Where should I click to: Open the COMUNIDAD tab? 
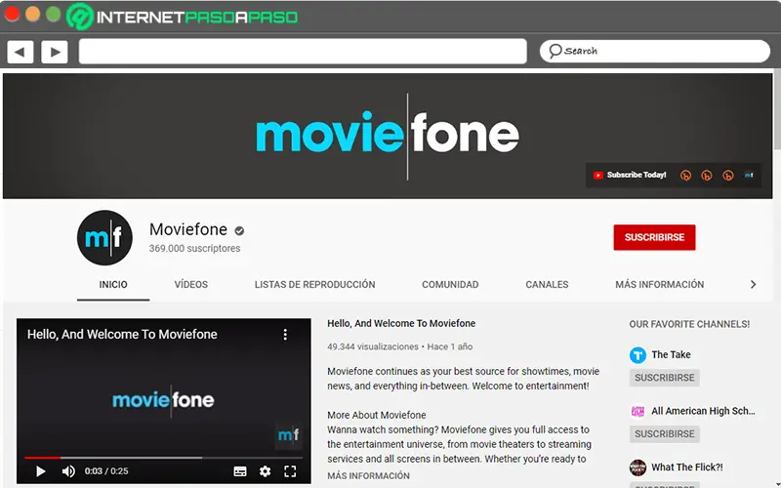pos(450,284)
